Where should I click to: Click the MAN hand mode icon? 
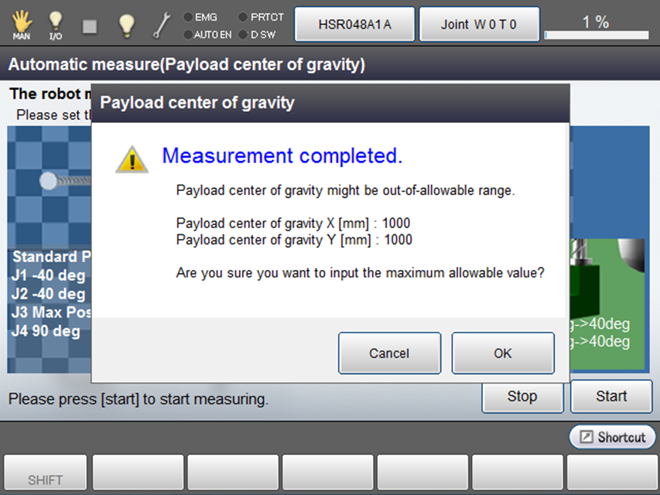[x=22, y=24]
